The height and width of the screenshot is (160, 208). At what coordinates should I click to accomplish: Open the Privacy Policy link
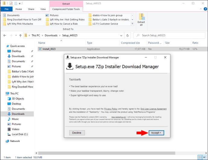point(111,109)
